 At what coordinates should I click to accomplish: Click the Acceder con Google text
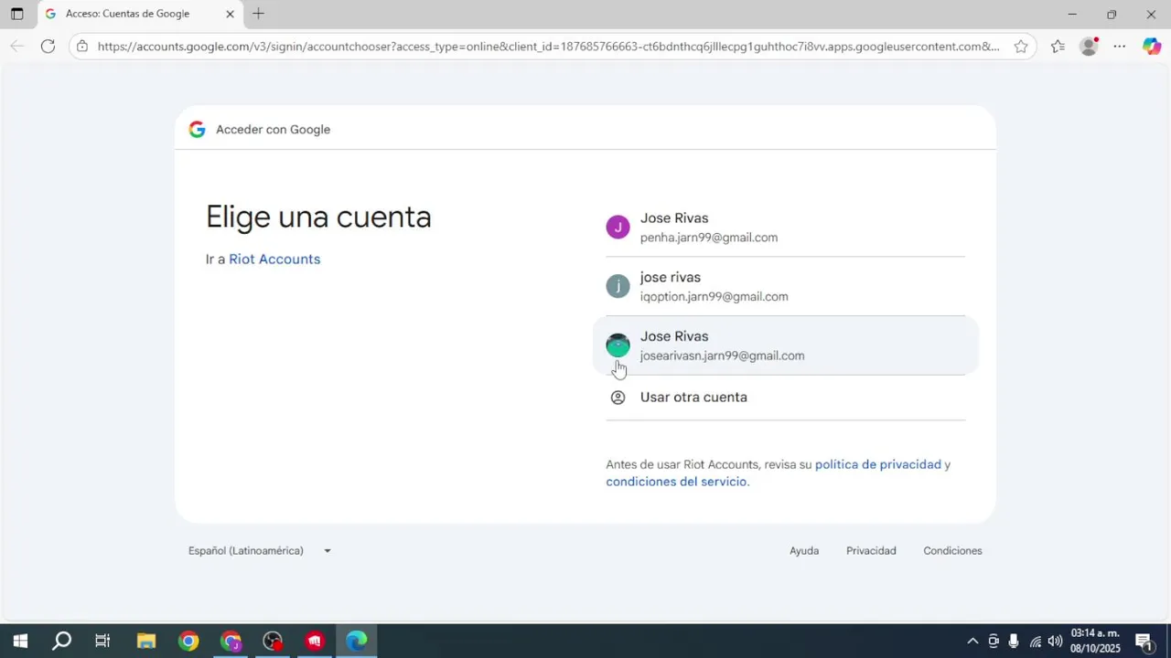point(273,130)
